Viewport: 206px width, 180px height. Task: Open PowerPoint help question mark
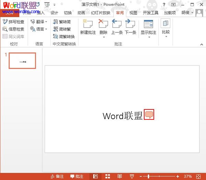click(164, 5)
